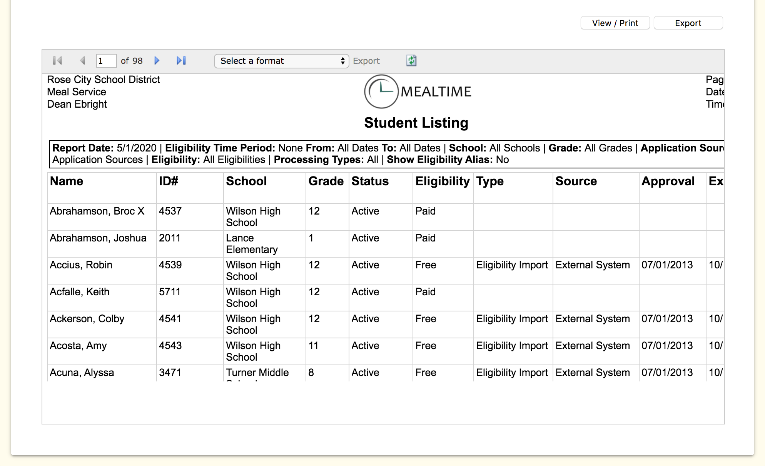The width and height of the screenshot is (765, 466).
Task: Go to first page of report
Action: [x=57, y=61]
